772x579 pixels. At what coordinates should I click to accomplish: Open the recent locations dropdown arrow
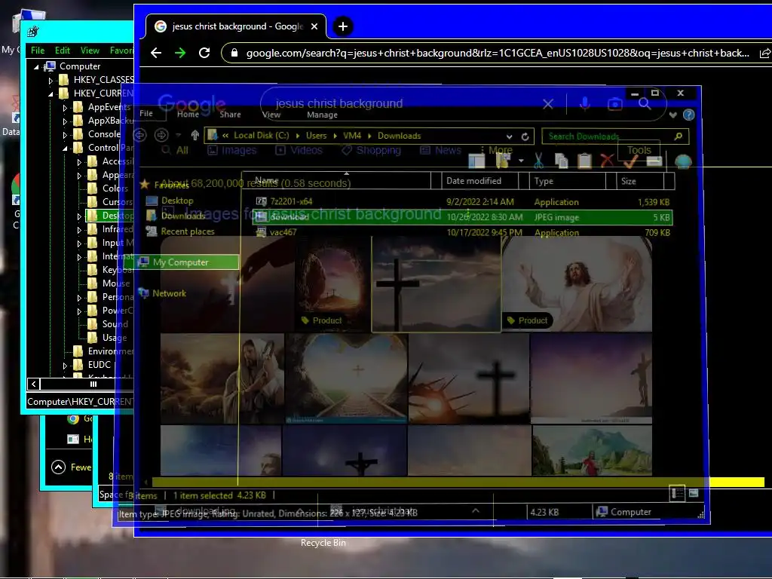pos(178,135)
